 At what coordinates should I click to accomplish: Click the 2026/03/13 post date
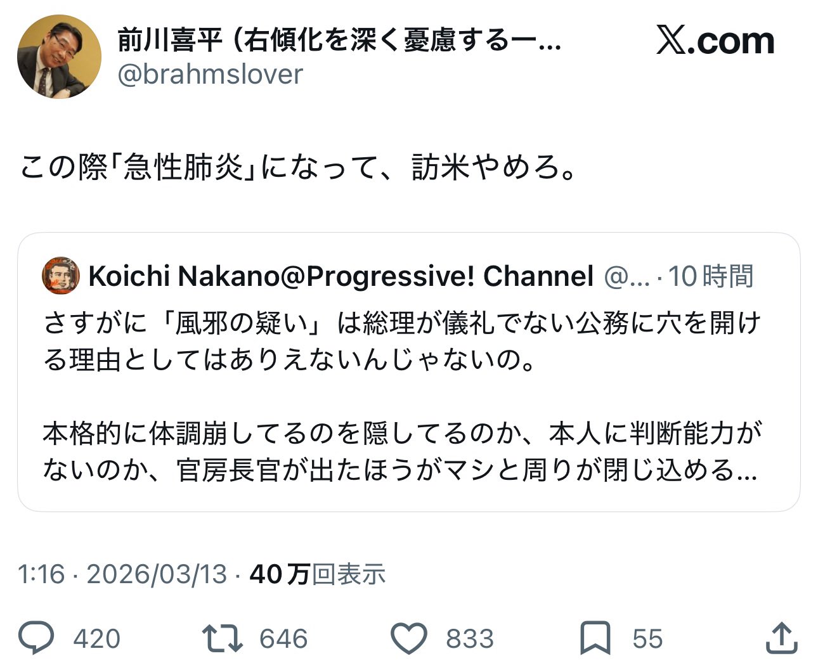pos(157,574)
